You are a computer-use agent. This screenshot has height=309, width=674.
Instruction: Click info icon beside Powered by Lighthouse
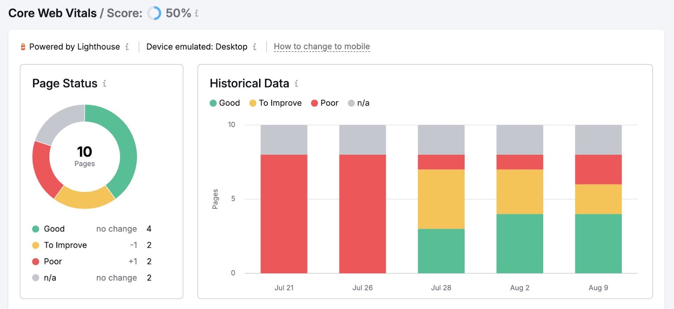point(127,47)
